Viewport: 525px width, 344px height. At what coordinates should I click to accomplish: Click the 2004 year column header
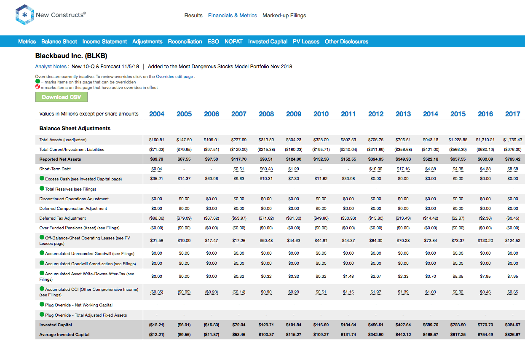(x=157, y=114)
